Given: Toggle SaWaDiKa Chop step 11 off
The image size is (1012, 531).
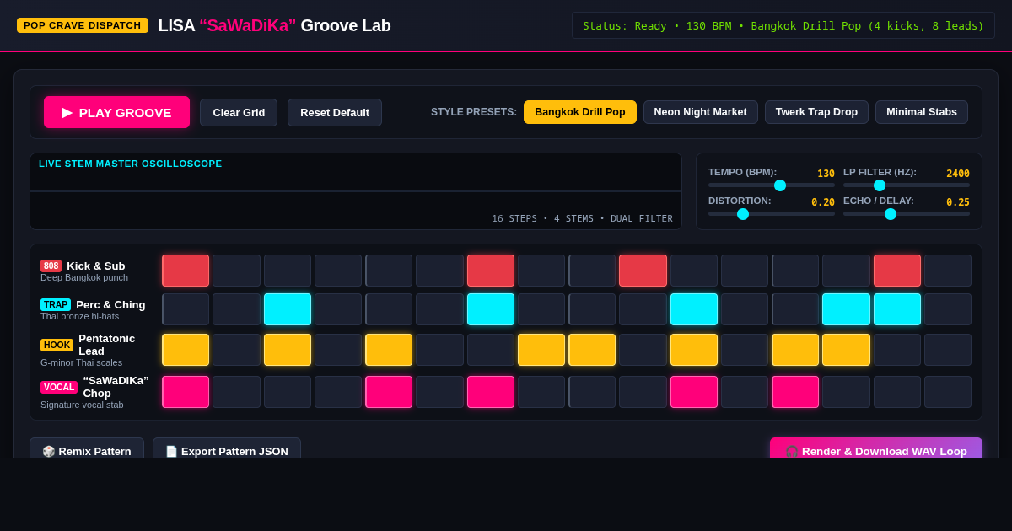Looking at the screenshot, I should [x=694, y=392].
